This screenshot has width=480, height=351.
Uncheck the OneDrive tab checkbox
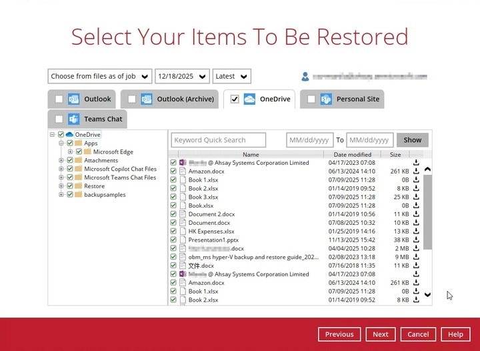point(235,99)
